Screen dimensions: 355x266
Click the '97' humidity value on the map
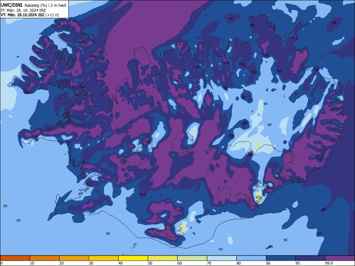pyautogui.click(x=231, y=18)
